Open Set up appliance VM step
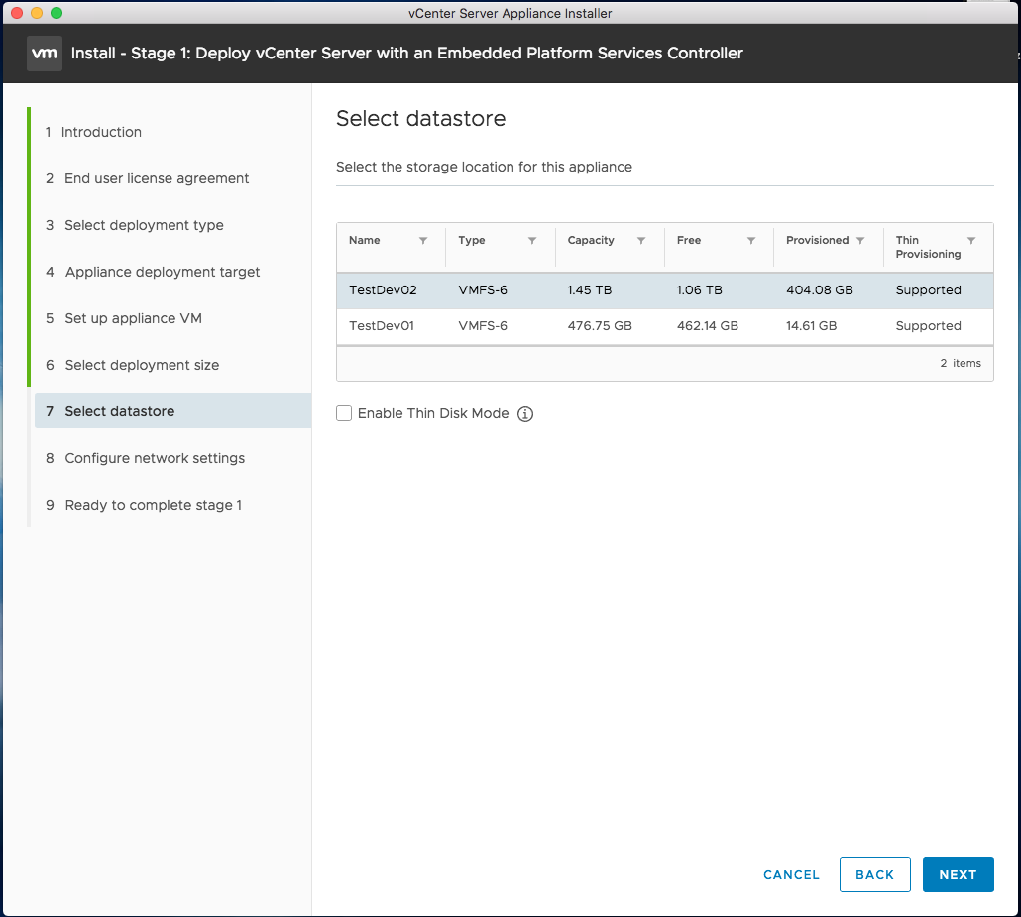This screenshot has width=1021, height=917. click(x=133, y=318)
